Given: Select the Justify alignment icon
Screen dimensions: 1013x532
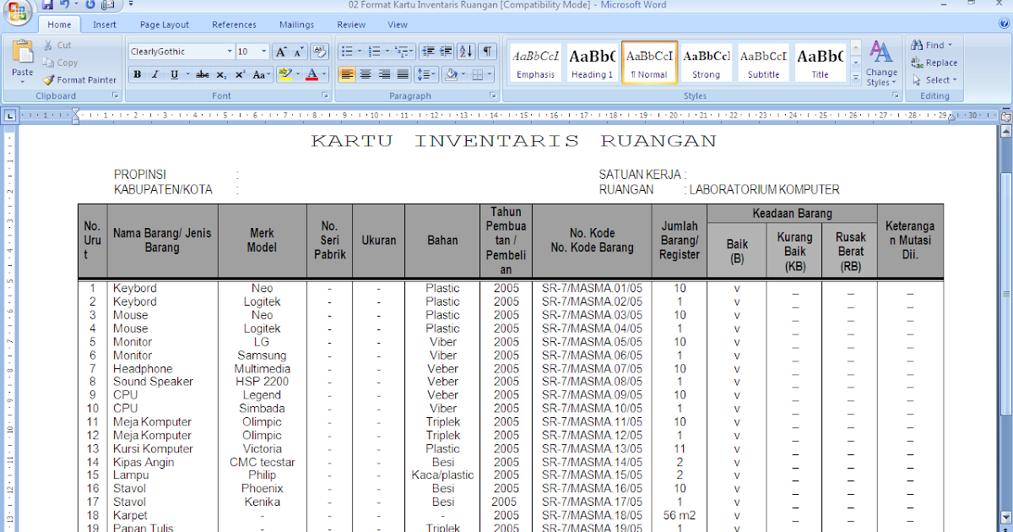Looking at the screenshot, I should pyautogui.click(x=403, y=74).
